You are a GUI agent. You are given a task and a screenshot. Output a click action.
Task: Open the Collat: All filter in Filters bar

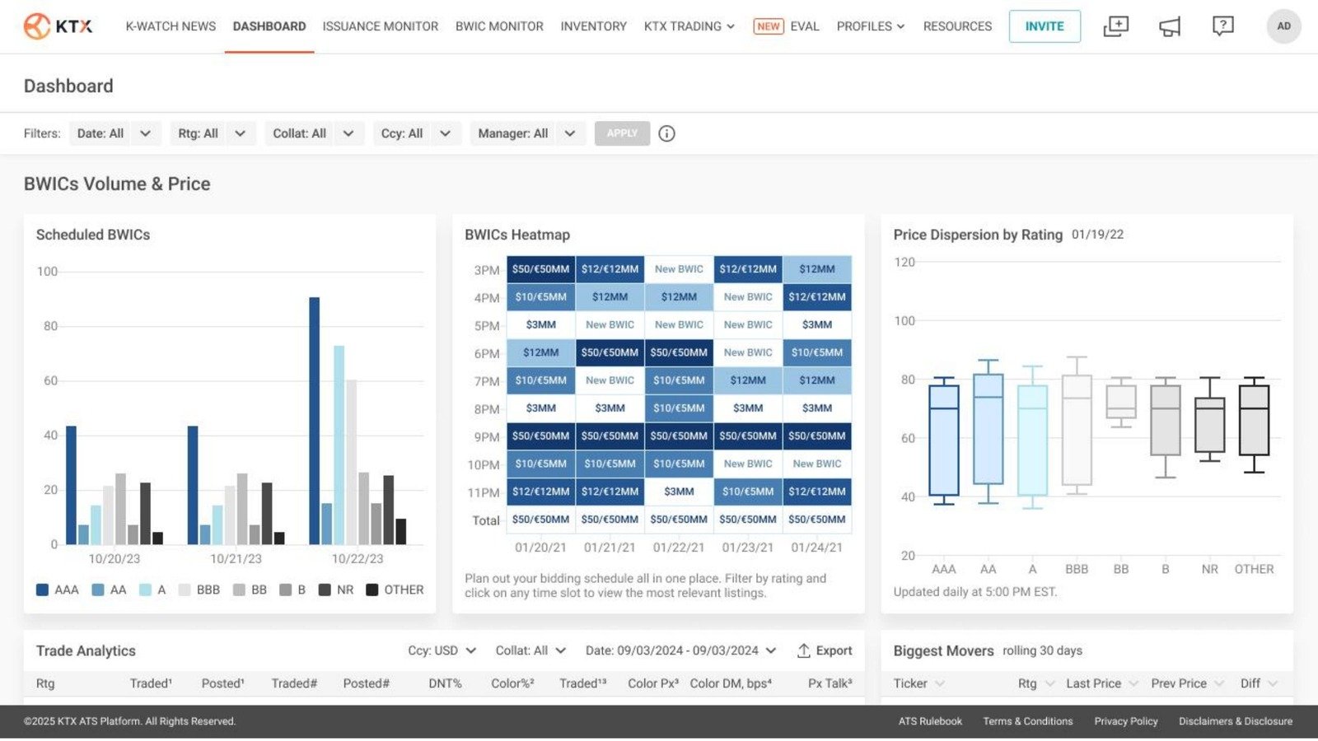[x=314, y=133]
